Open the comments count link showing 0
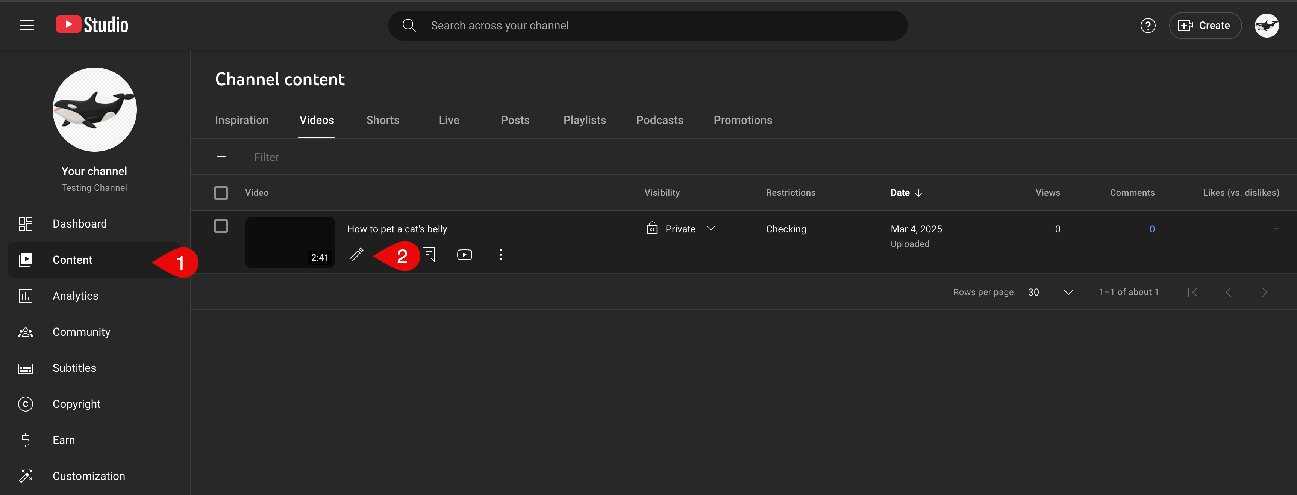This screenshot has height=495, width=1297. click(1152, 229)
